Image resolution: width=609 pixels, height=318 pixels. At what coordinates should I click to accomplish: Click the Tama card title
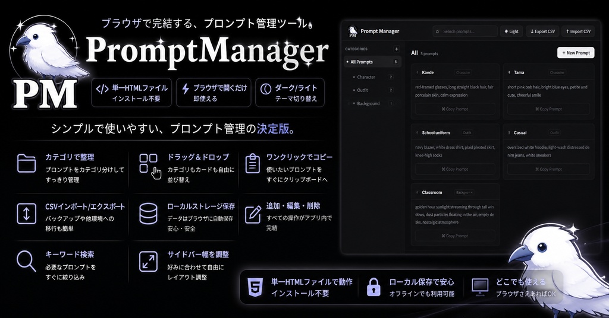[519, 72]
